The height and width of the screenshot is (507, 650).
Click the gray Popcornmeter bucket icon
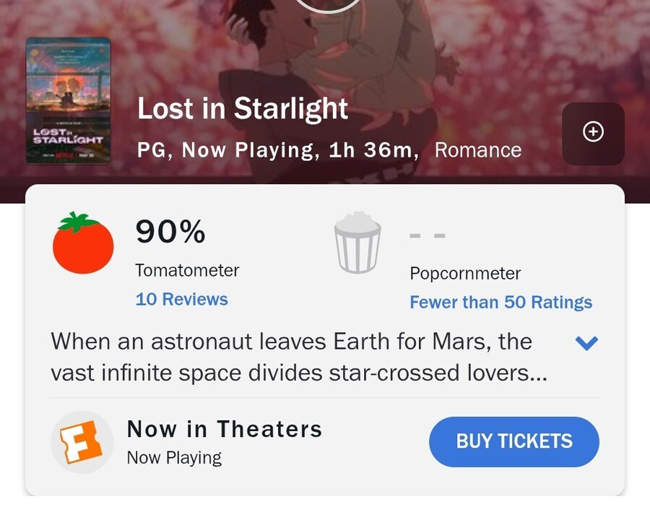(357, 243)
